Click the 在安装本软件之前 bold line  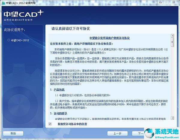[x=82, y=44]
